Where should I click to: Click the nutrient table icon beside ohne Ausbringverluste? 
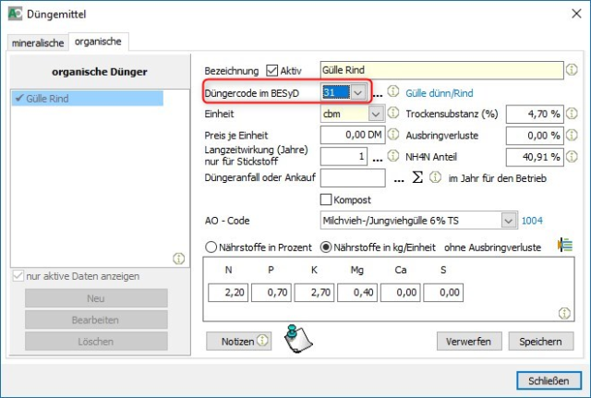point(565,246)
